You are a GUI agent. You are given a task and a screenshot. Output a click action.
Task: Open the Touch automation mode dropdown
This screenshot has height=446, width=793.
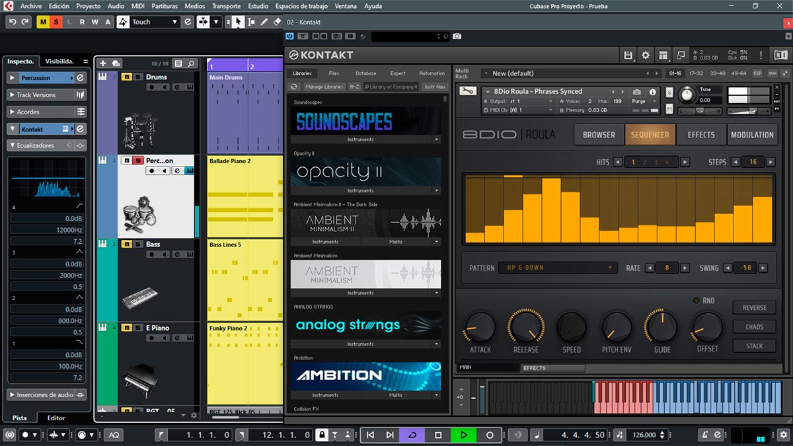tap(156, 22)
